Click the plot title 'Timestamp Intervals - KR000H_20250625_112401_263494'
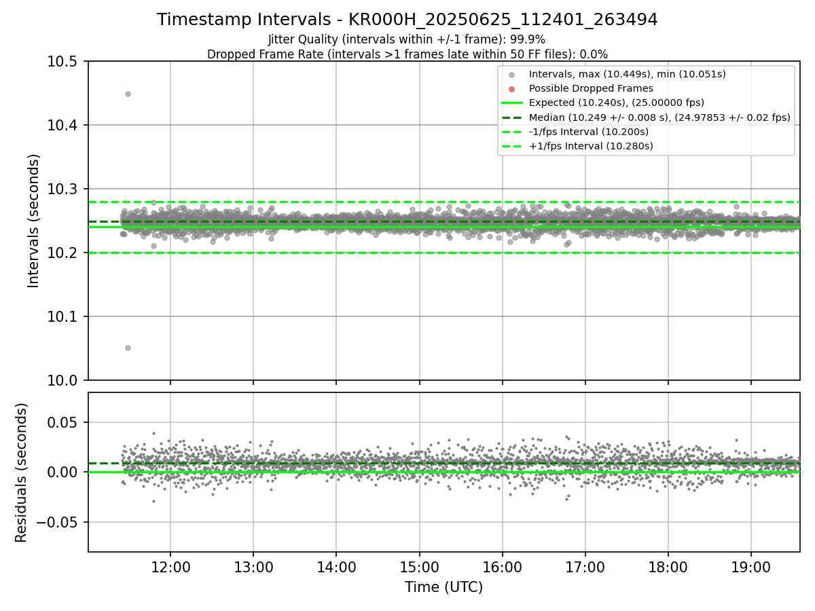815x611 pixels. (x=407, y=20)
